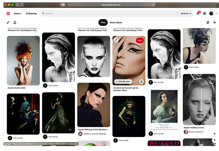Click the board share upload icon

point(15,22)
